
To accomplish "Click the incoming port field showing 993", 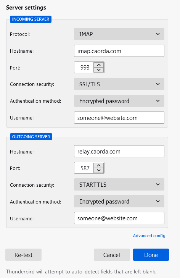I will pyautogui.click(x=84, y=67).
